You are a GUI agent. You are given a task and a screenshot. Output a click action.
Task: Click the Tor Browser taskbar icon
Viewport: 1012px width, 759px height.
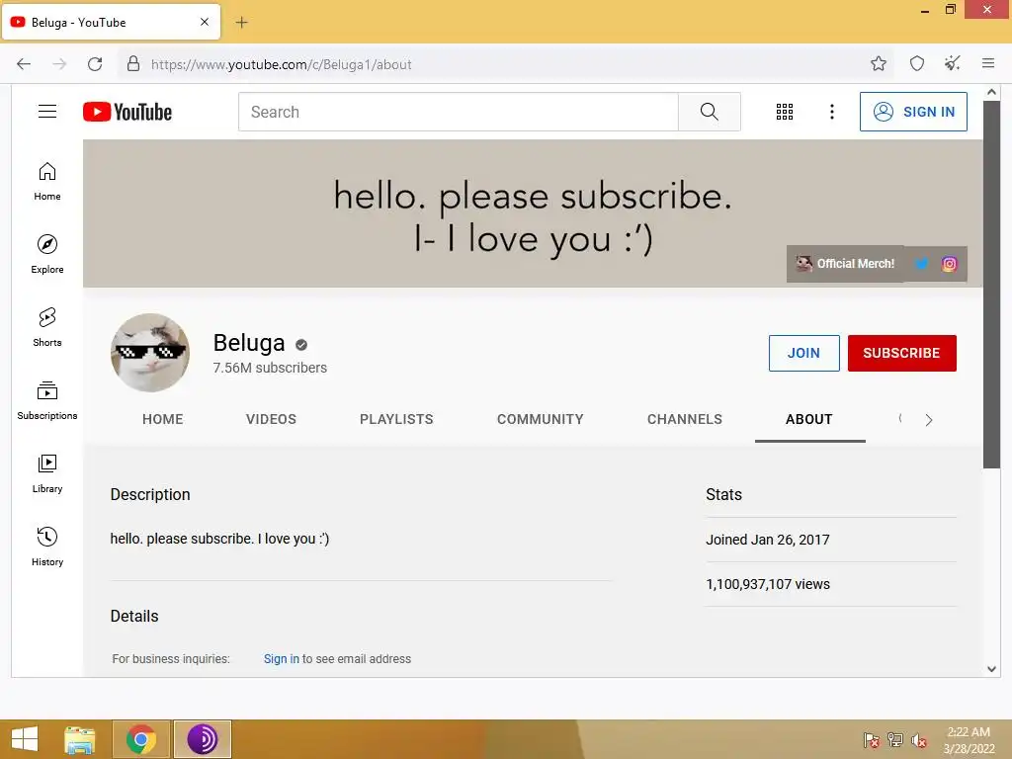pyautogui.click(x=202, y=739)
